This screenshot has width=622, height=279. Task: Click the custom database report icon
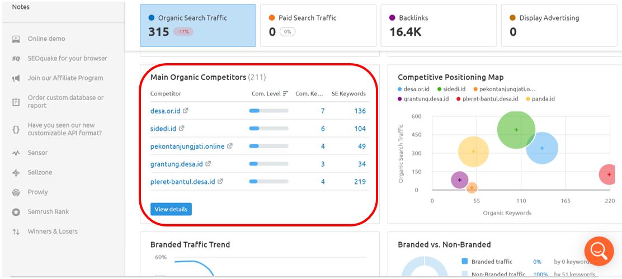(x=16, y=102)
